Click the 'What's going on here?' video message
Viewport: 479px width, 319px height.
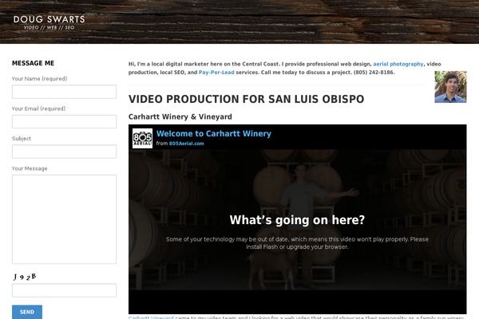297,220
